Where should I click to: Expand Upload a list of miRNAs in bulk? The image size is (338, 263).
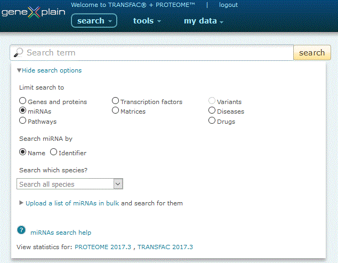(x=72, y=203)
